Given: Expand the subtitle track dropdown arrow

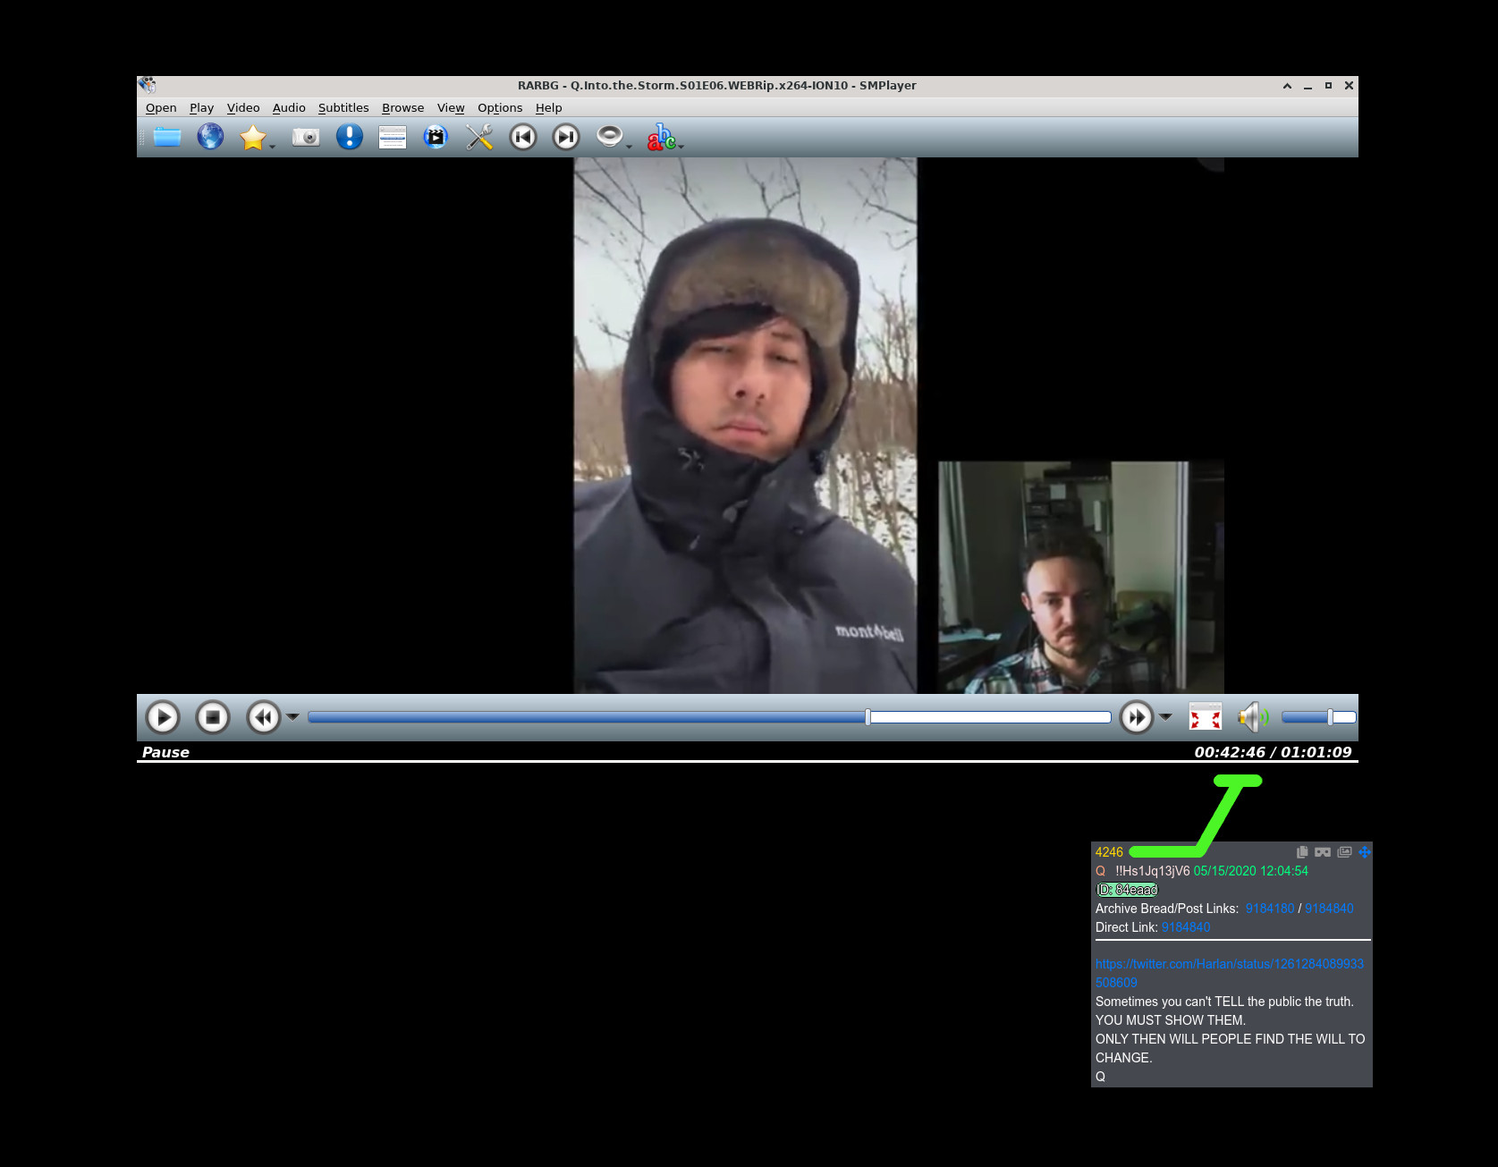Looking at the screenshot, I should pos(681,146).
